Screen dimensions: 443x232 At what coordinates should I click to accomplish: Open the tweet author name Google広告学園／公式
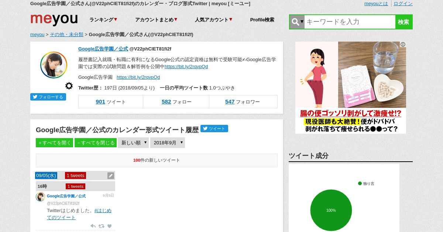click(x=66, y=196)
